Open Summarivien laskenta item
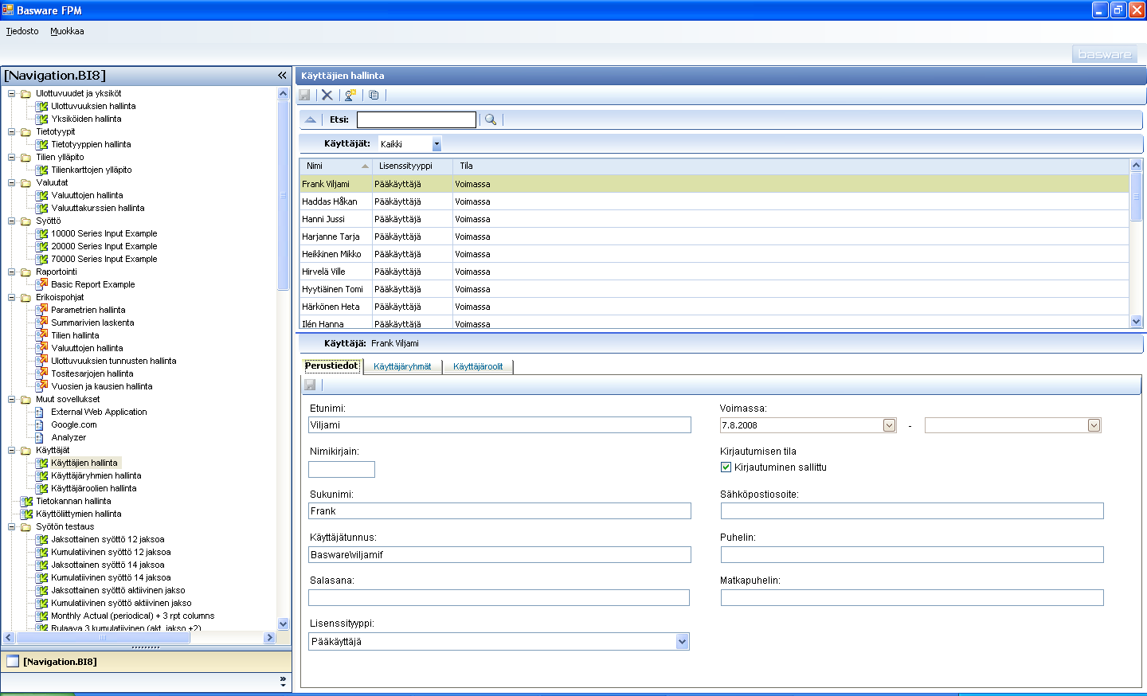The image size is (1147, 696). tap(92, 323)
